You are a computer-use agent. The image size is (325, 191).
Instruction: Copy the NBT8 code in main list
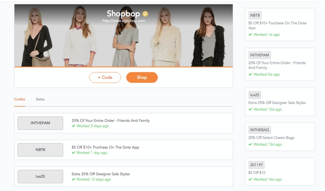pyautogui.click(x=40, y=150)
